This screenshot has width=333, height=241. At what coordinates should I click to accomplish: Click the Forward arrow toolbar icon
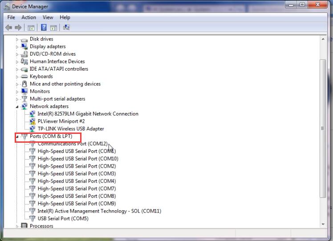click(x=18, y=28)
